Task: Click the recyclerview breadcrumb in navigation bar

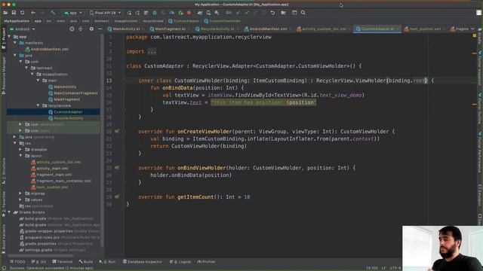Action: [x=152, y=21]
